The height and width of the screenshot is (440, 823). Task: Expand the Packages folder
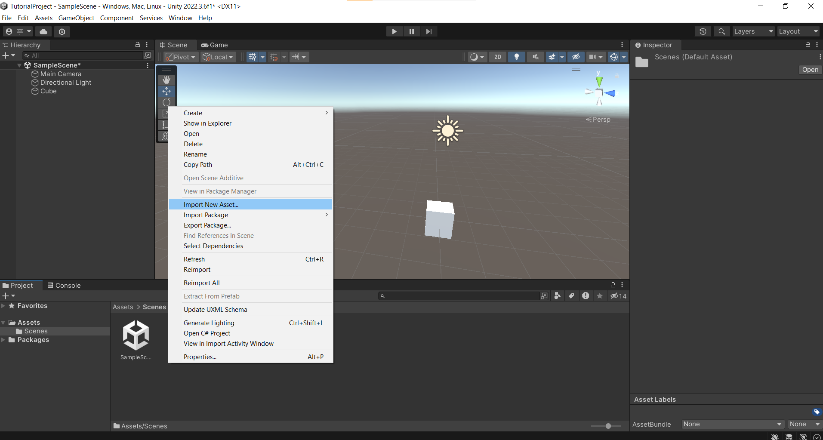point(3,340)
